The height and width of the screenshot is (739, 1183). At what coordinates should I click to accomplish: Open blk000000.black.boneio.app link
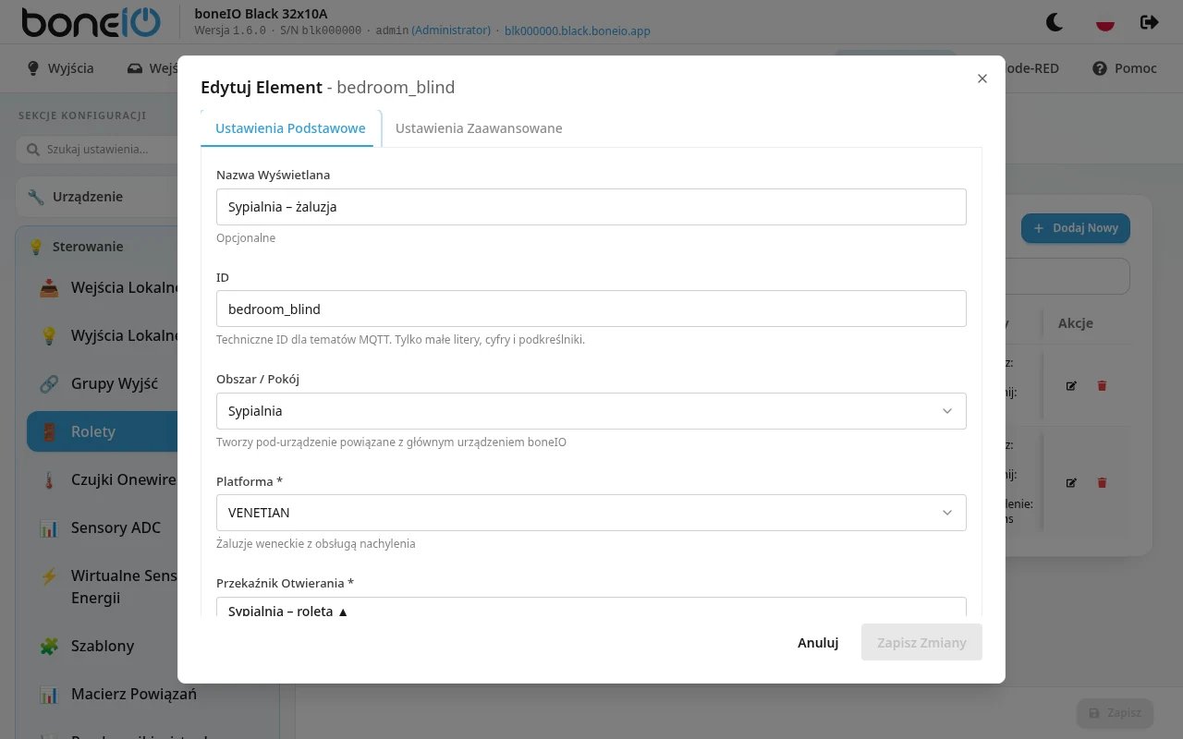tap(578, 30)
